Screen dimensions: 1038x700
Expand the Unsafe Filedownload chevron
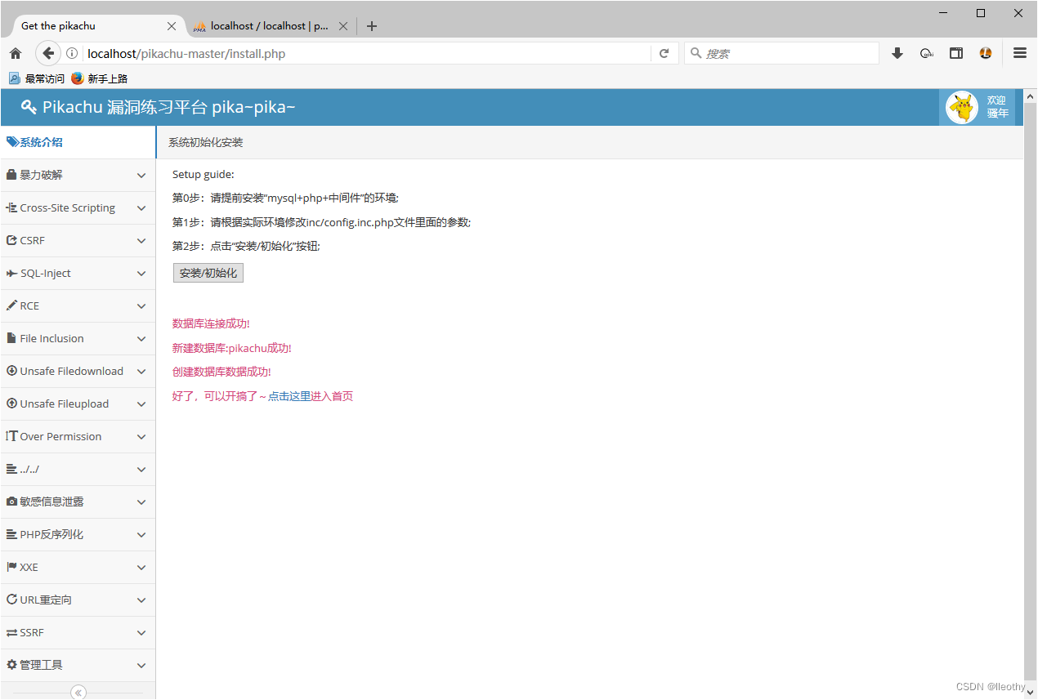[141, 372]
